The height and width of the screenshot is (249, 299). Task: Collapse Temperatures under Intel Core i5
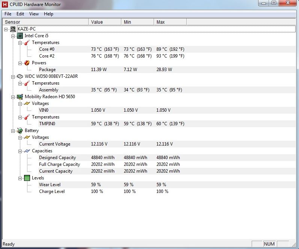coord(20,43)
